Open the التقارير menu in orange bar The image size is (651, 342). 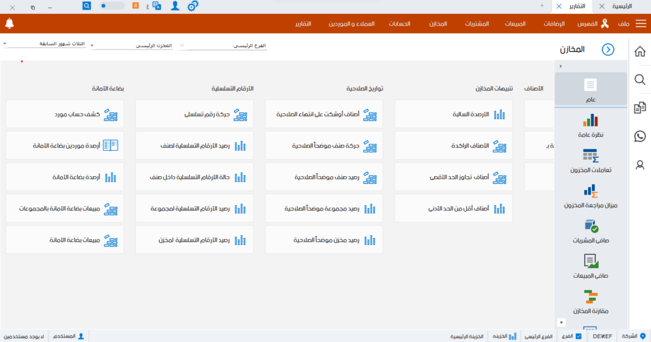[303, 24]
